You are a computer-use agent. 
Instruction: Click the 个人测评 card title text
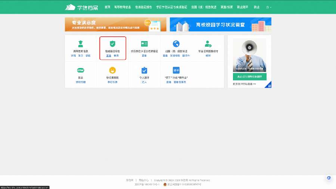(144, 78)
